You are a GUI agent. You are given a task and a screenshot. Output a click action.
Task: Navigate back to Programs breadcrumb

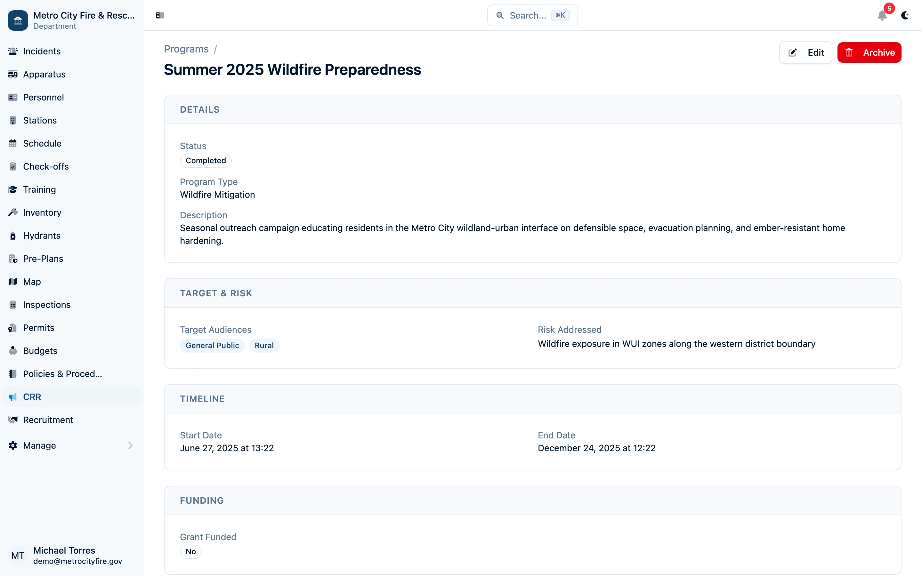click(x=186, y=49)
